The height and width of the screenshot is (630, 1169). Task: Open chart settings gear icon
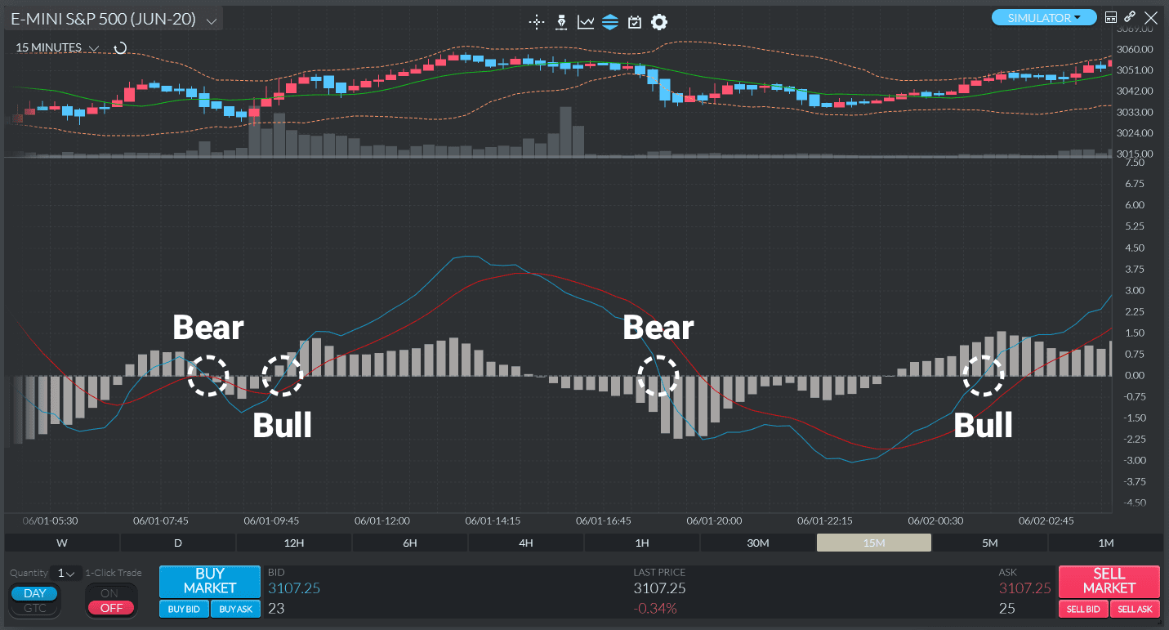pos(659,22)
